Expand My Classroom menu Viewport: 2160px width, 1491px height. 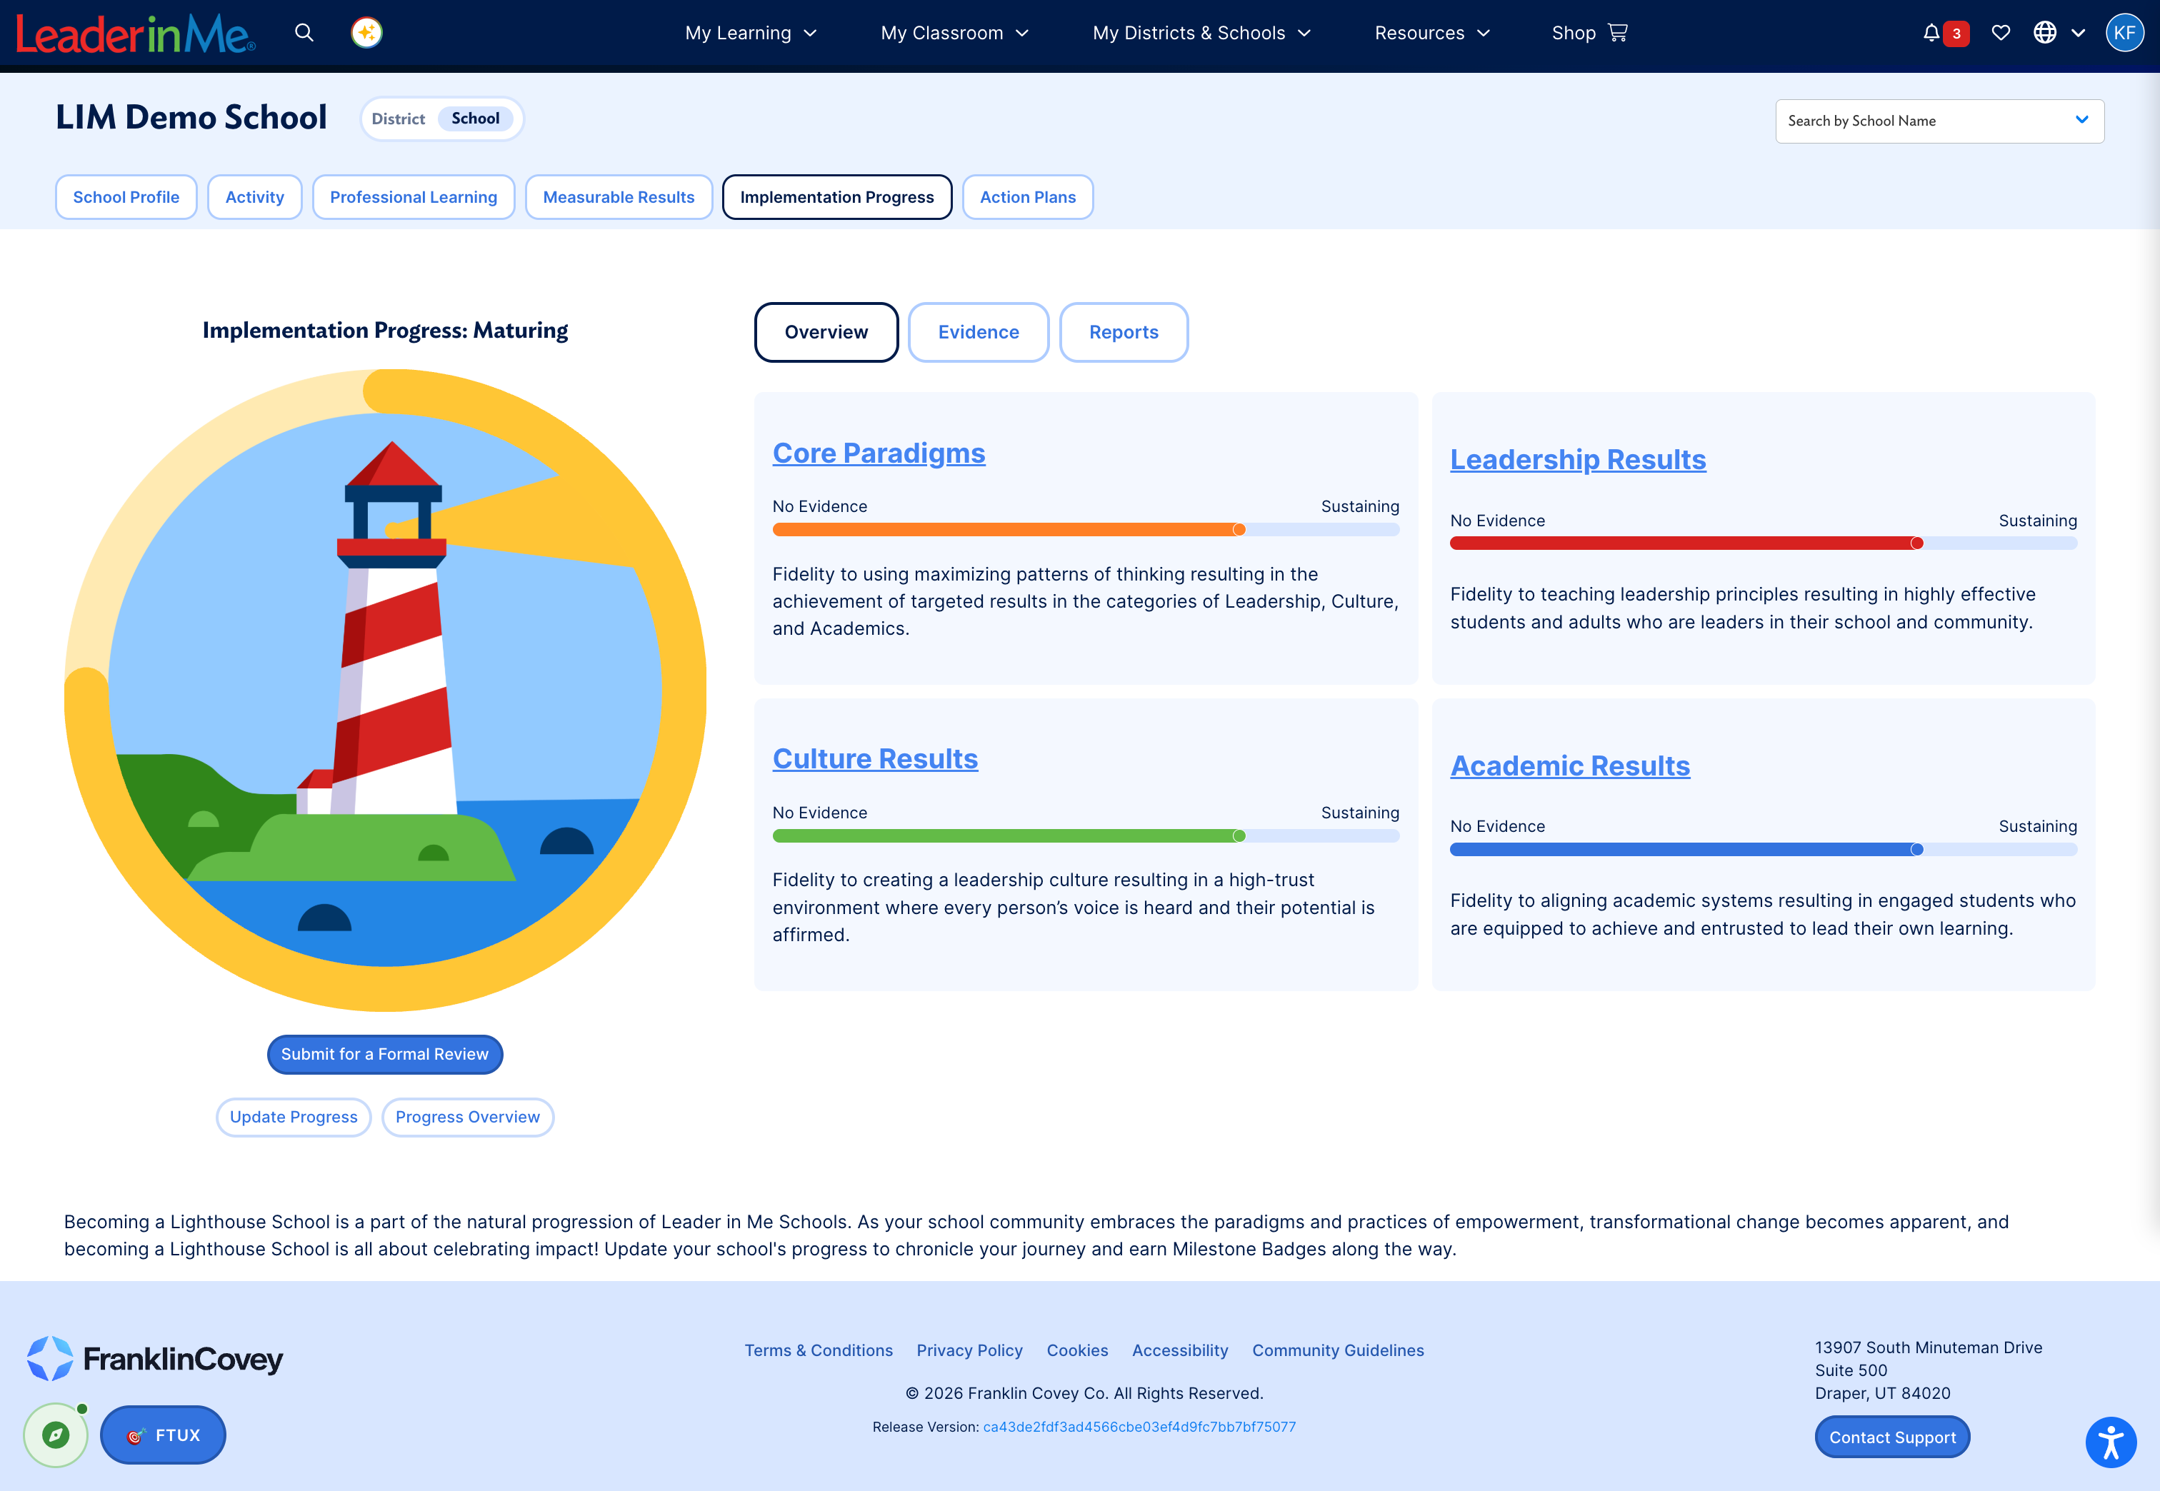click(x=955, y=33)
